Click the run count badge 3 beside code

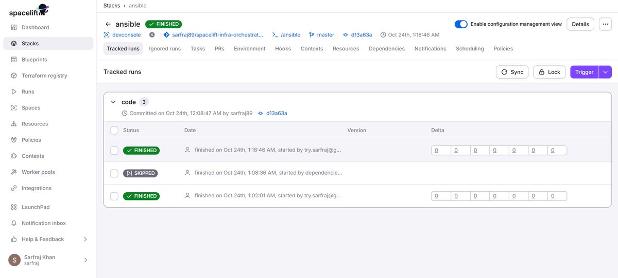click(144, 102)
